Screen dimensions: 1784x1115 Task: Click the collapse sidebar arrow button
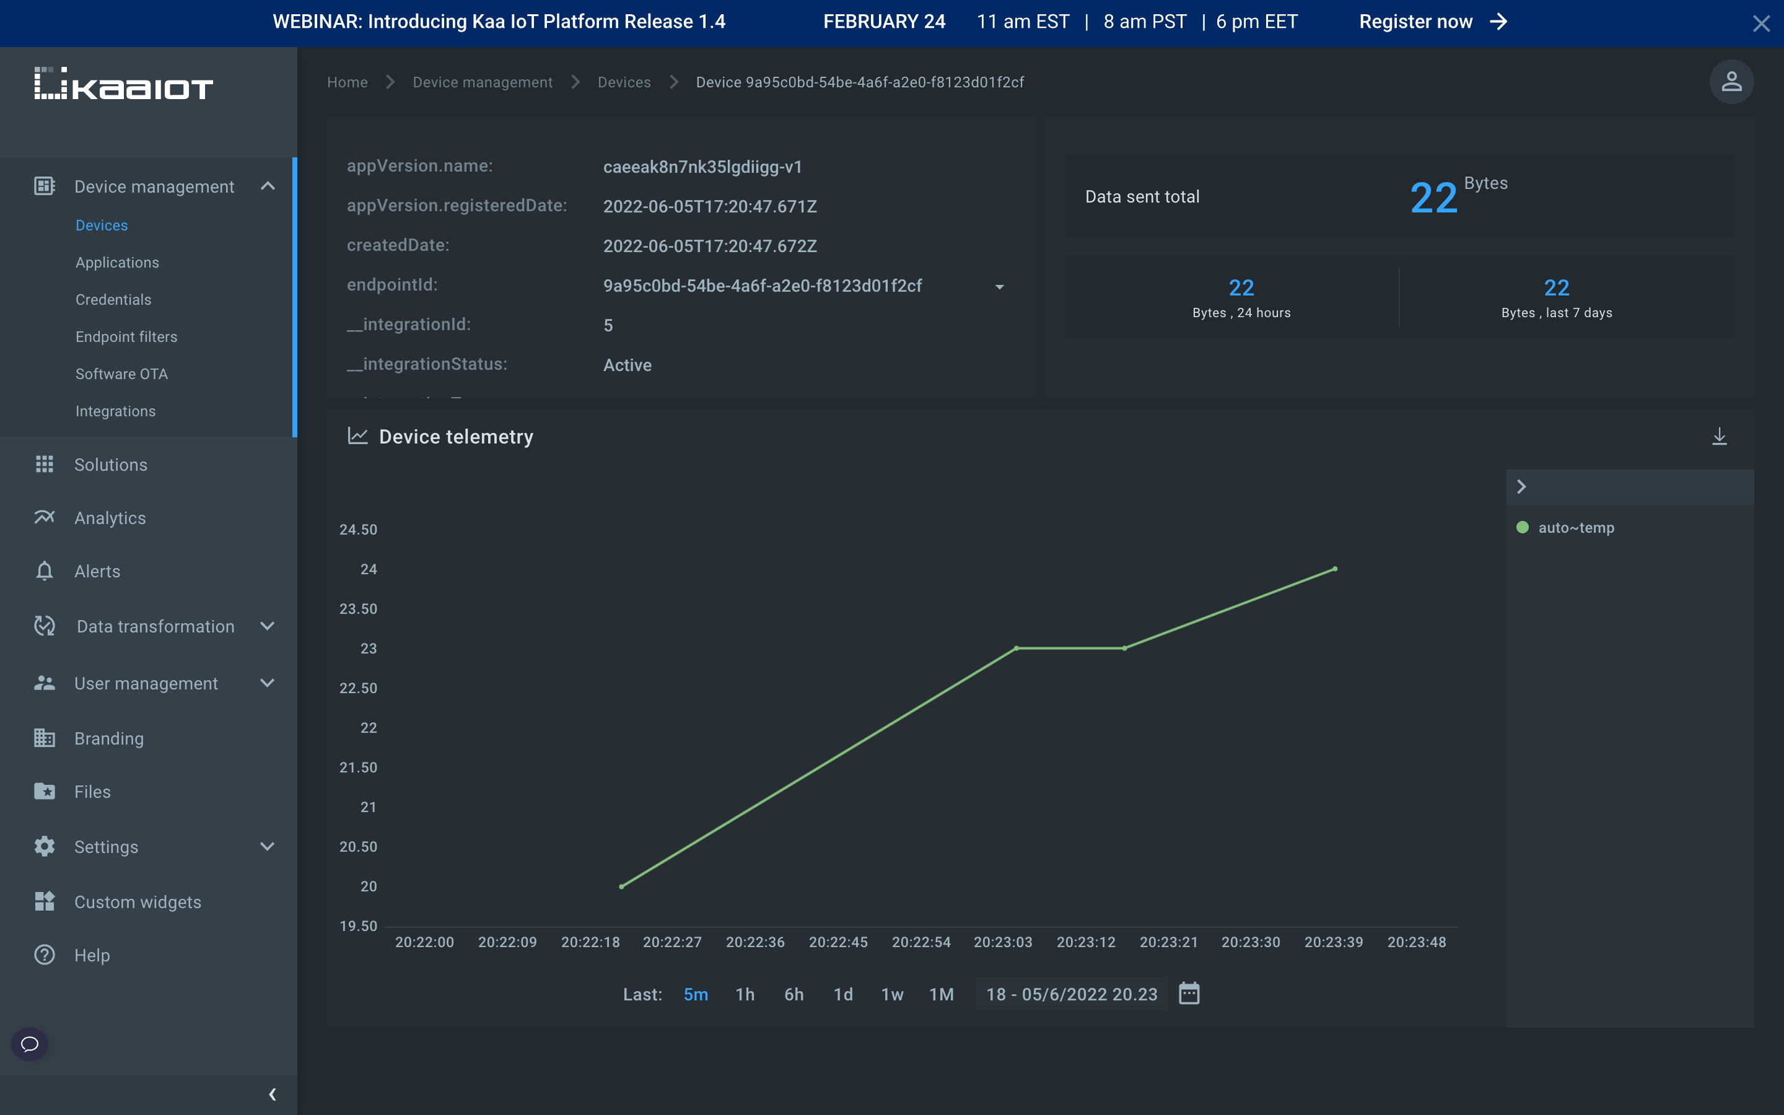point(271,1093)
